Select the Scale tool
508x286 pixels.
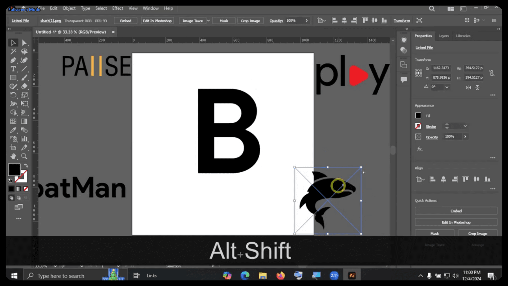point(24,95)
